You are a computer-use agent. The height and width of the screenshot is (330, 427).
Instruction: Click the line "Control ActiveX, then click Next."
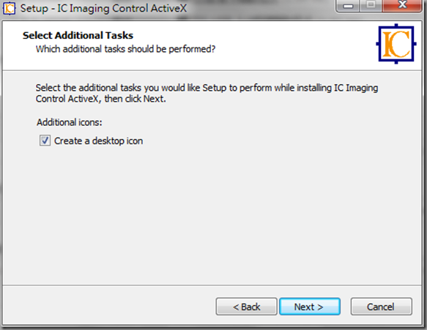point(100,99)
